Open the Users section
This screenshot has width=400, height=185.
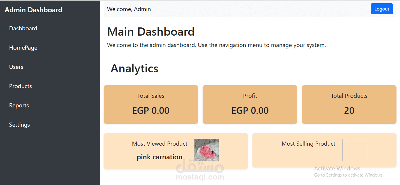coord(16,67)
